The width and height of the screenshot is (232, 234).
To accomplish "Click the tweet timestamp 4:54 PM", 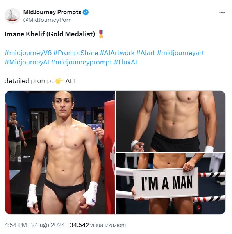I will coord(16,225).
